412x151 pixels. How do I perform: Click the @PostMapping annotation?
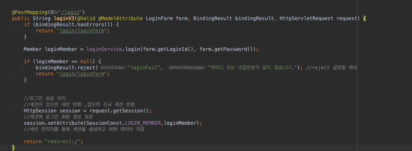30,12
